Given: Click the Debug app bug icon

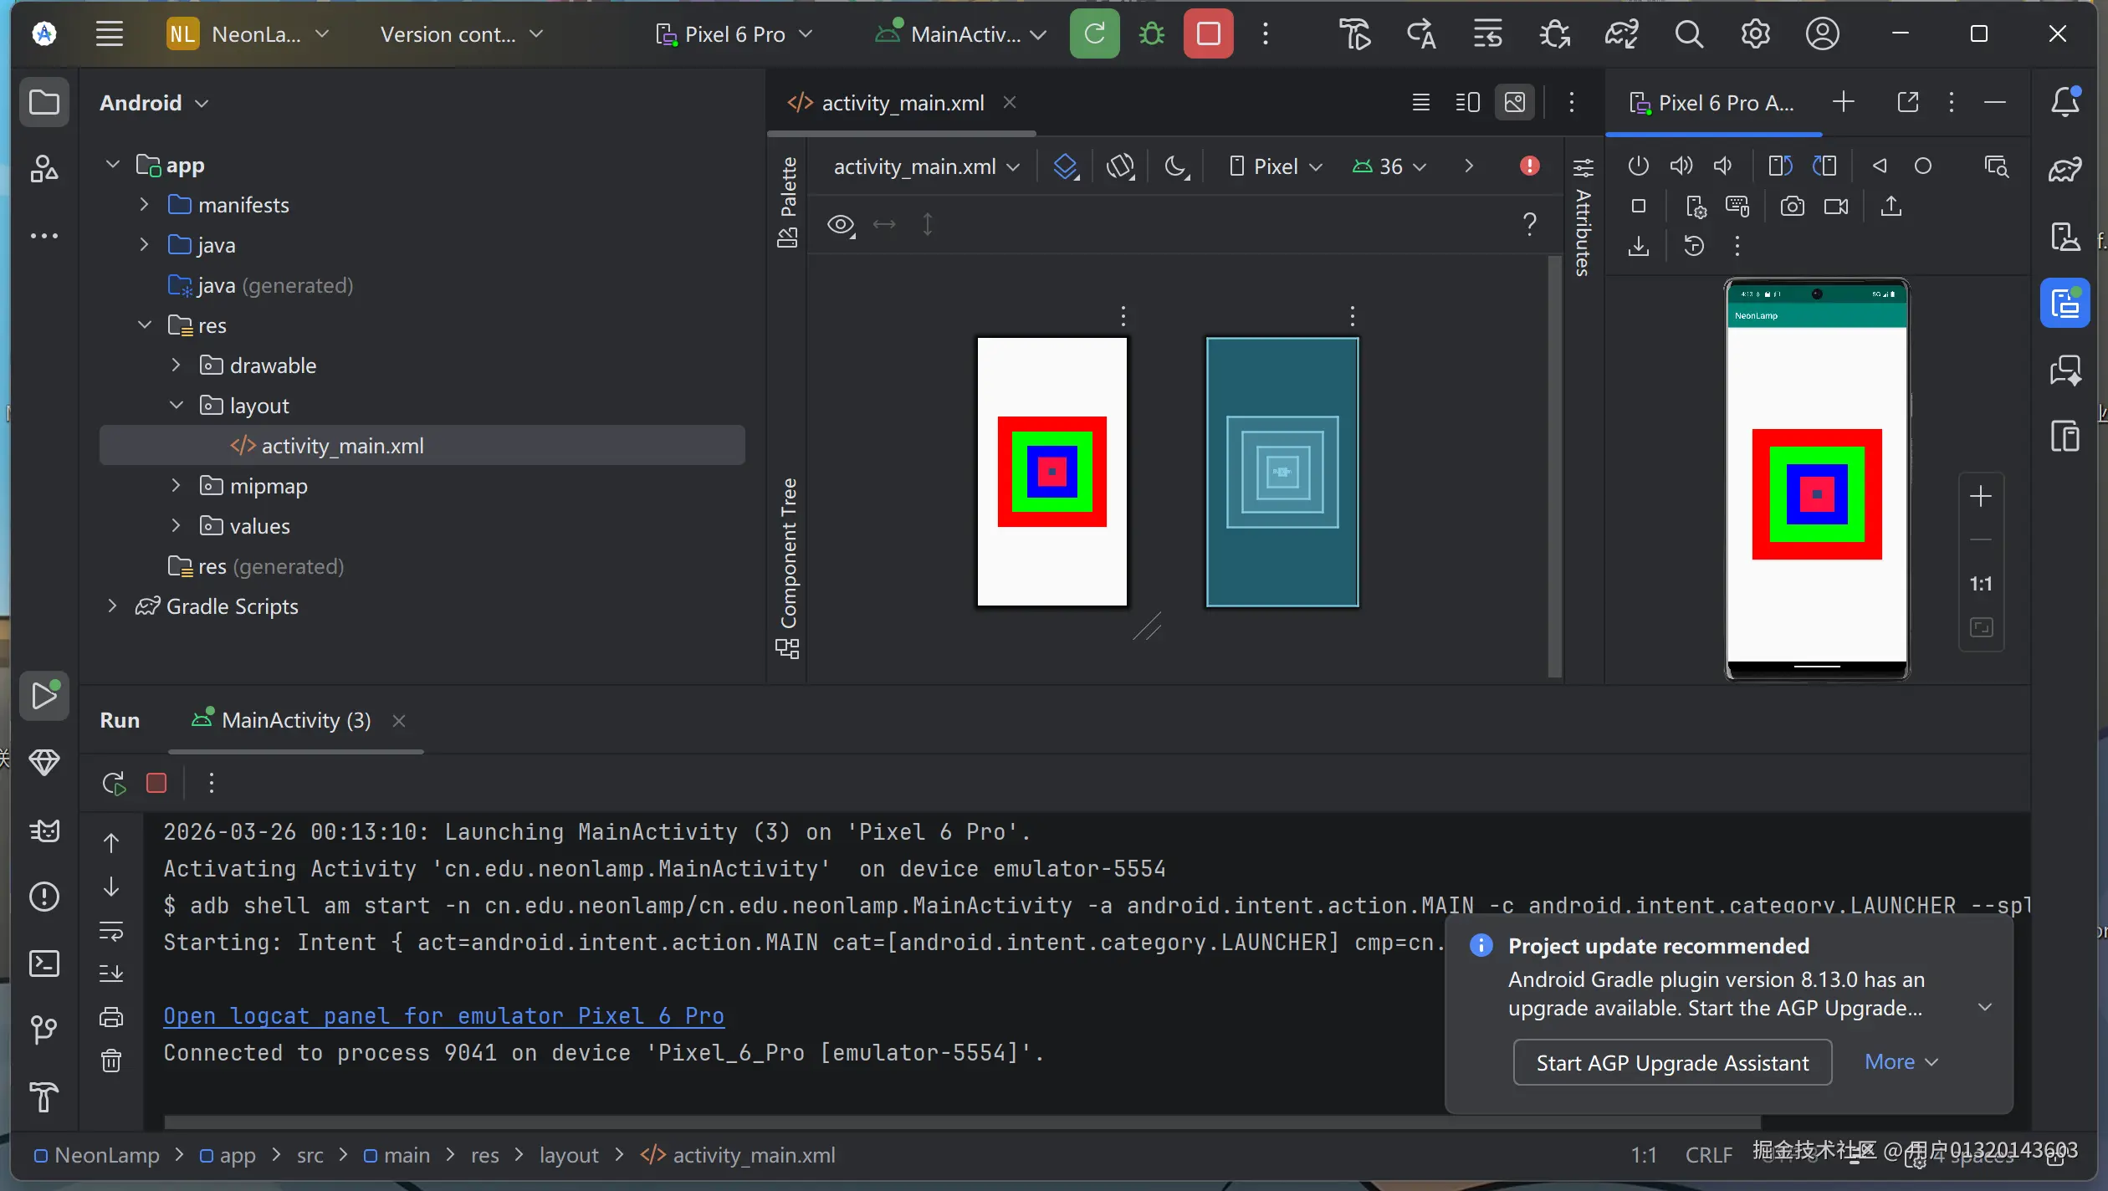Looking at the screenshot, I should point(1152,34).
